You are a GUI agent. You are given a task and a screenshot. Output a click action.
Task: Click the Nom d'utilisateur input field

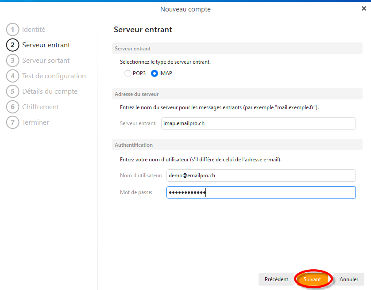coord(261,176)
